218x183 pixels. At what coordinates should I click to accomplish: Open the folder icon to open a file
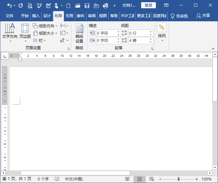[77, 5]
